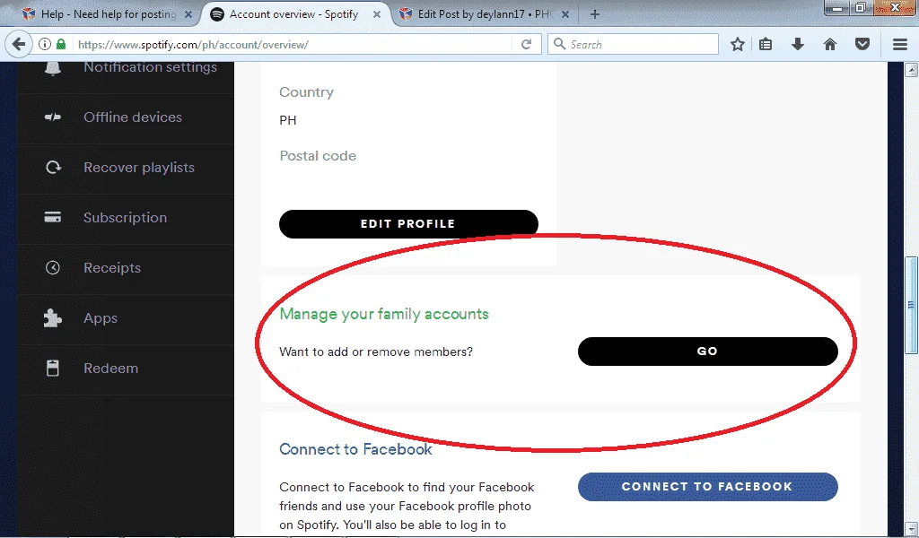The image size is (919, 538).
Task: Click the scrollbar up arrow
Action: [911, 70]
